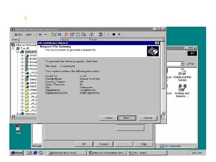Expand the MSADC tree node
216x162 pixels.
point(22,69)
